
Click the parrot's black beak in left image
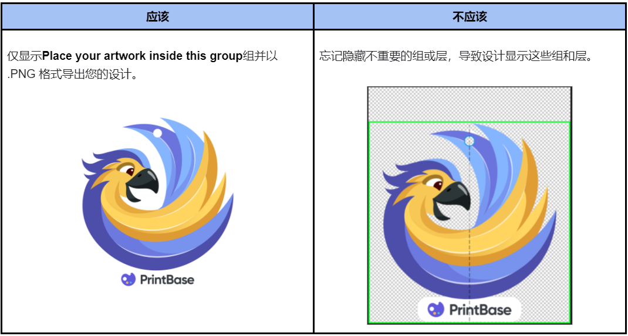pyautogui.click(x=143, y=185)
